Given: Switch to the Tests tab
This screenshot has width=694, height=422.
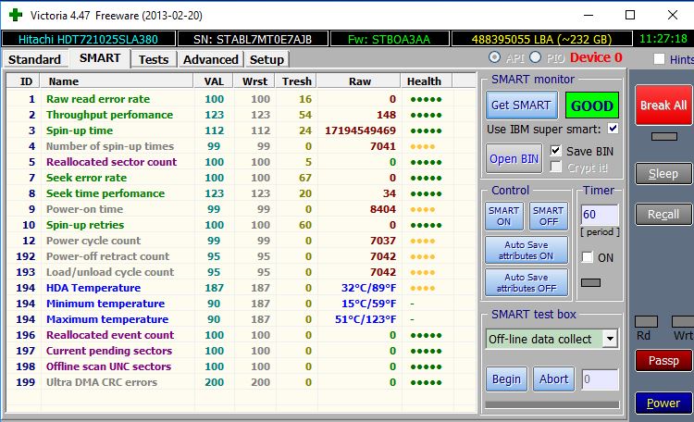Looking at the screenshot, I should 154,59.
